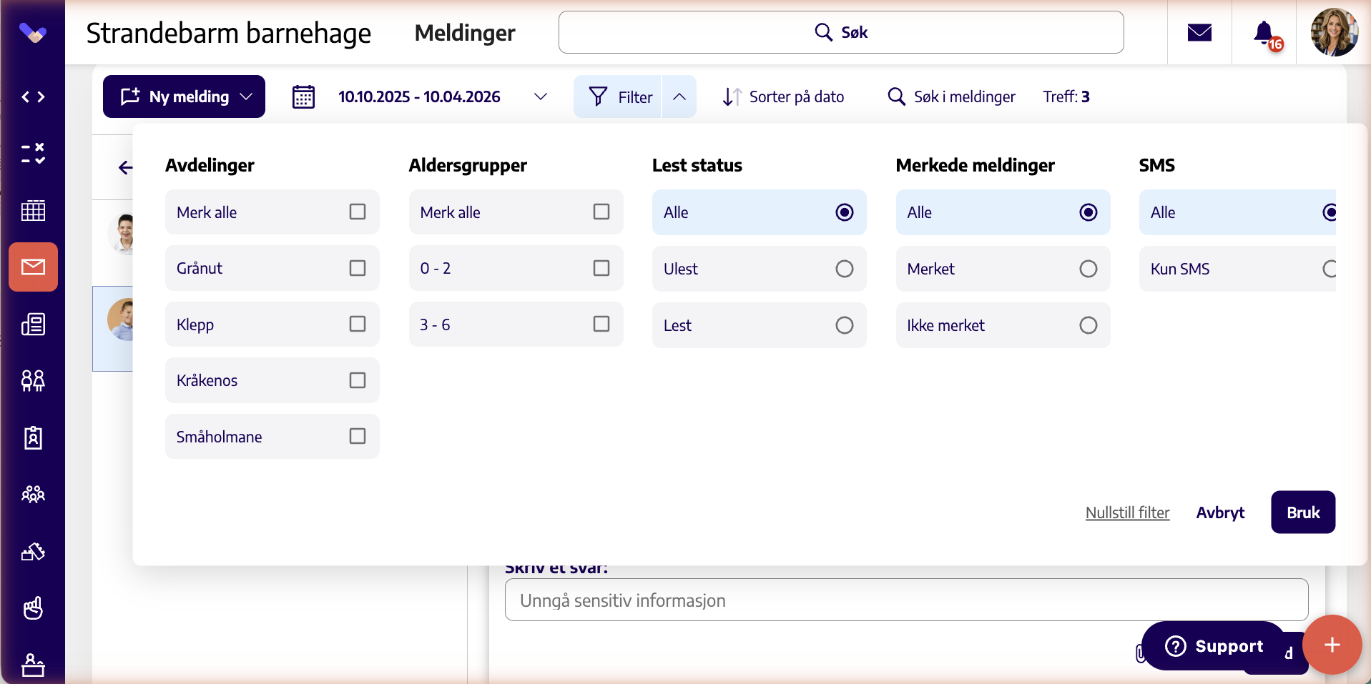Click the 10.10.2025 - 10.04.2026 date range
Image resolution: width=1371 pixels, height=684 pixels.
coord(419,96)
